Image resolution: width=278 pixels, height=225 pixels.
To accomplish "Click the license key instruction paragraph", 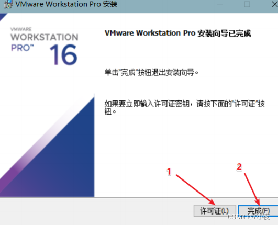I will [x=184, y=107].
